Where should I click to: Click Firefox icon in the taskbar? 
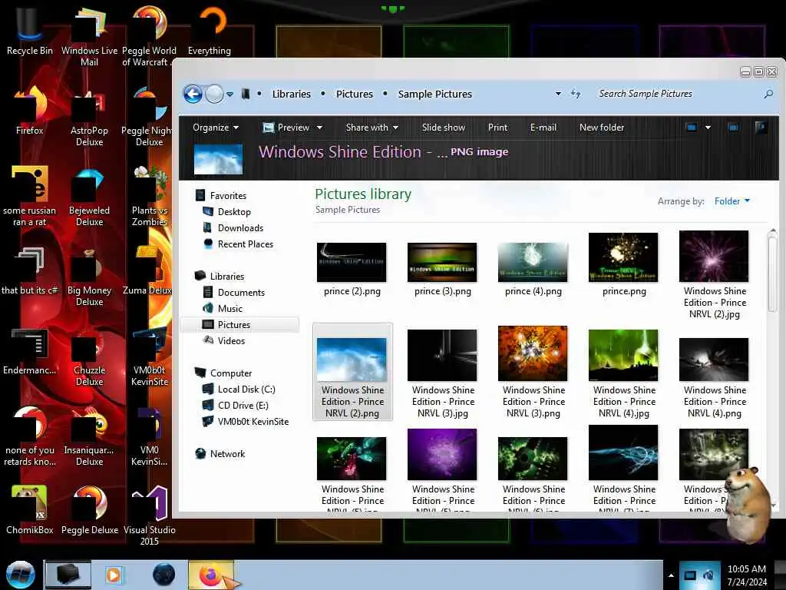click(x=210, y=575)
